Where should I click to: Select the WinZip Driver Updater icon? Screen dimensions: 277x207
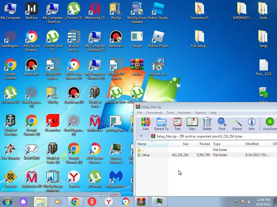click(x=137, y=13)
